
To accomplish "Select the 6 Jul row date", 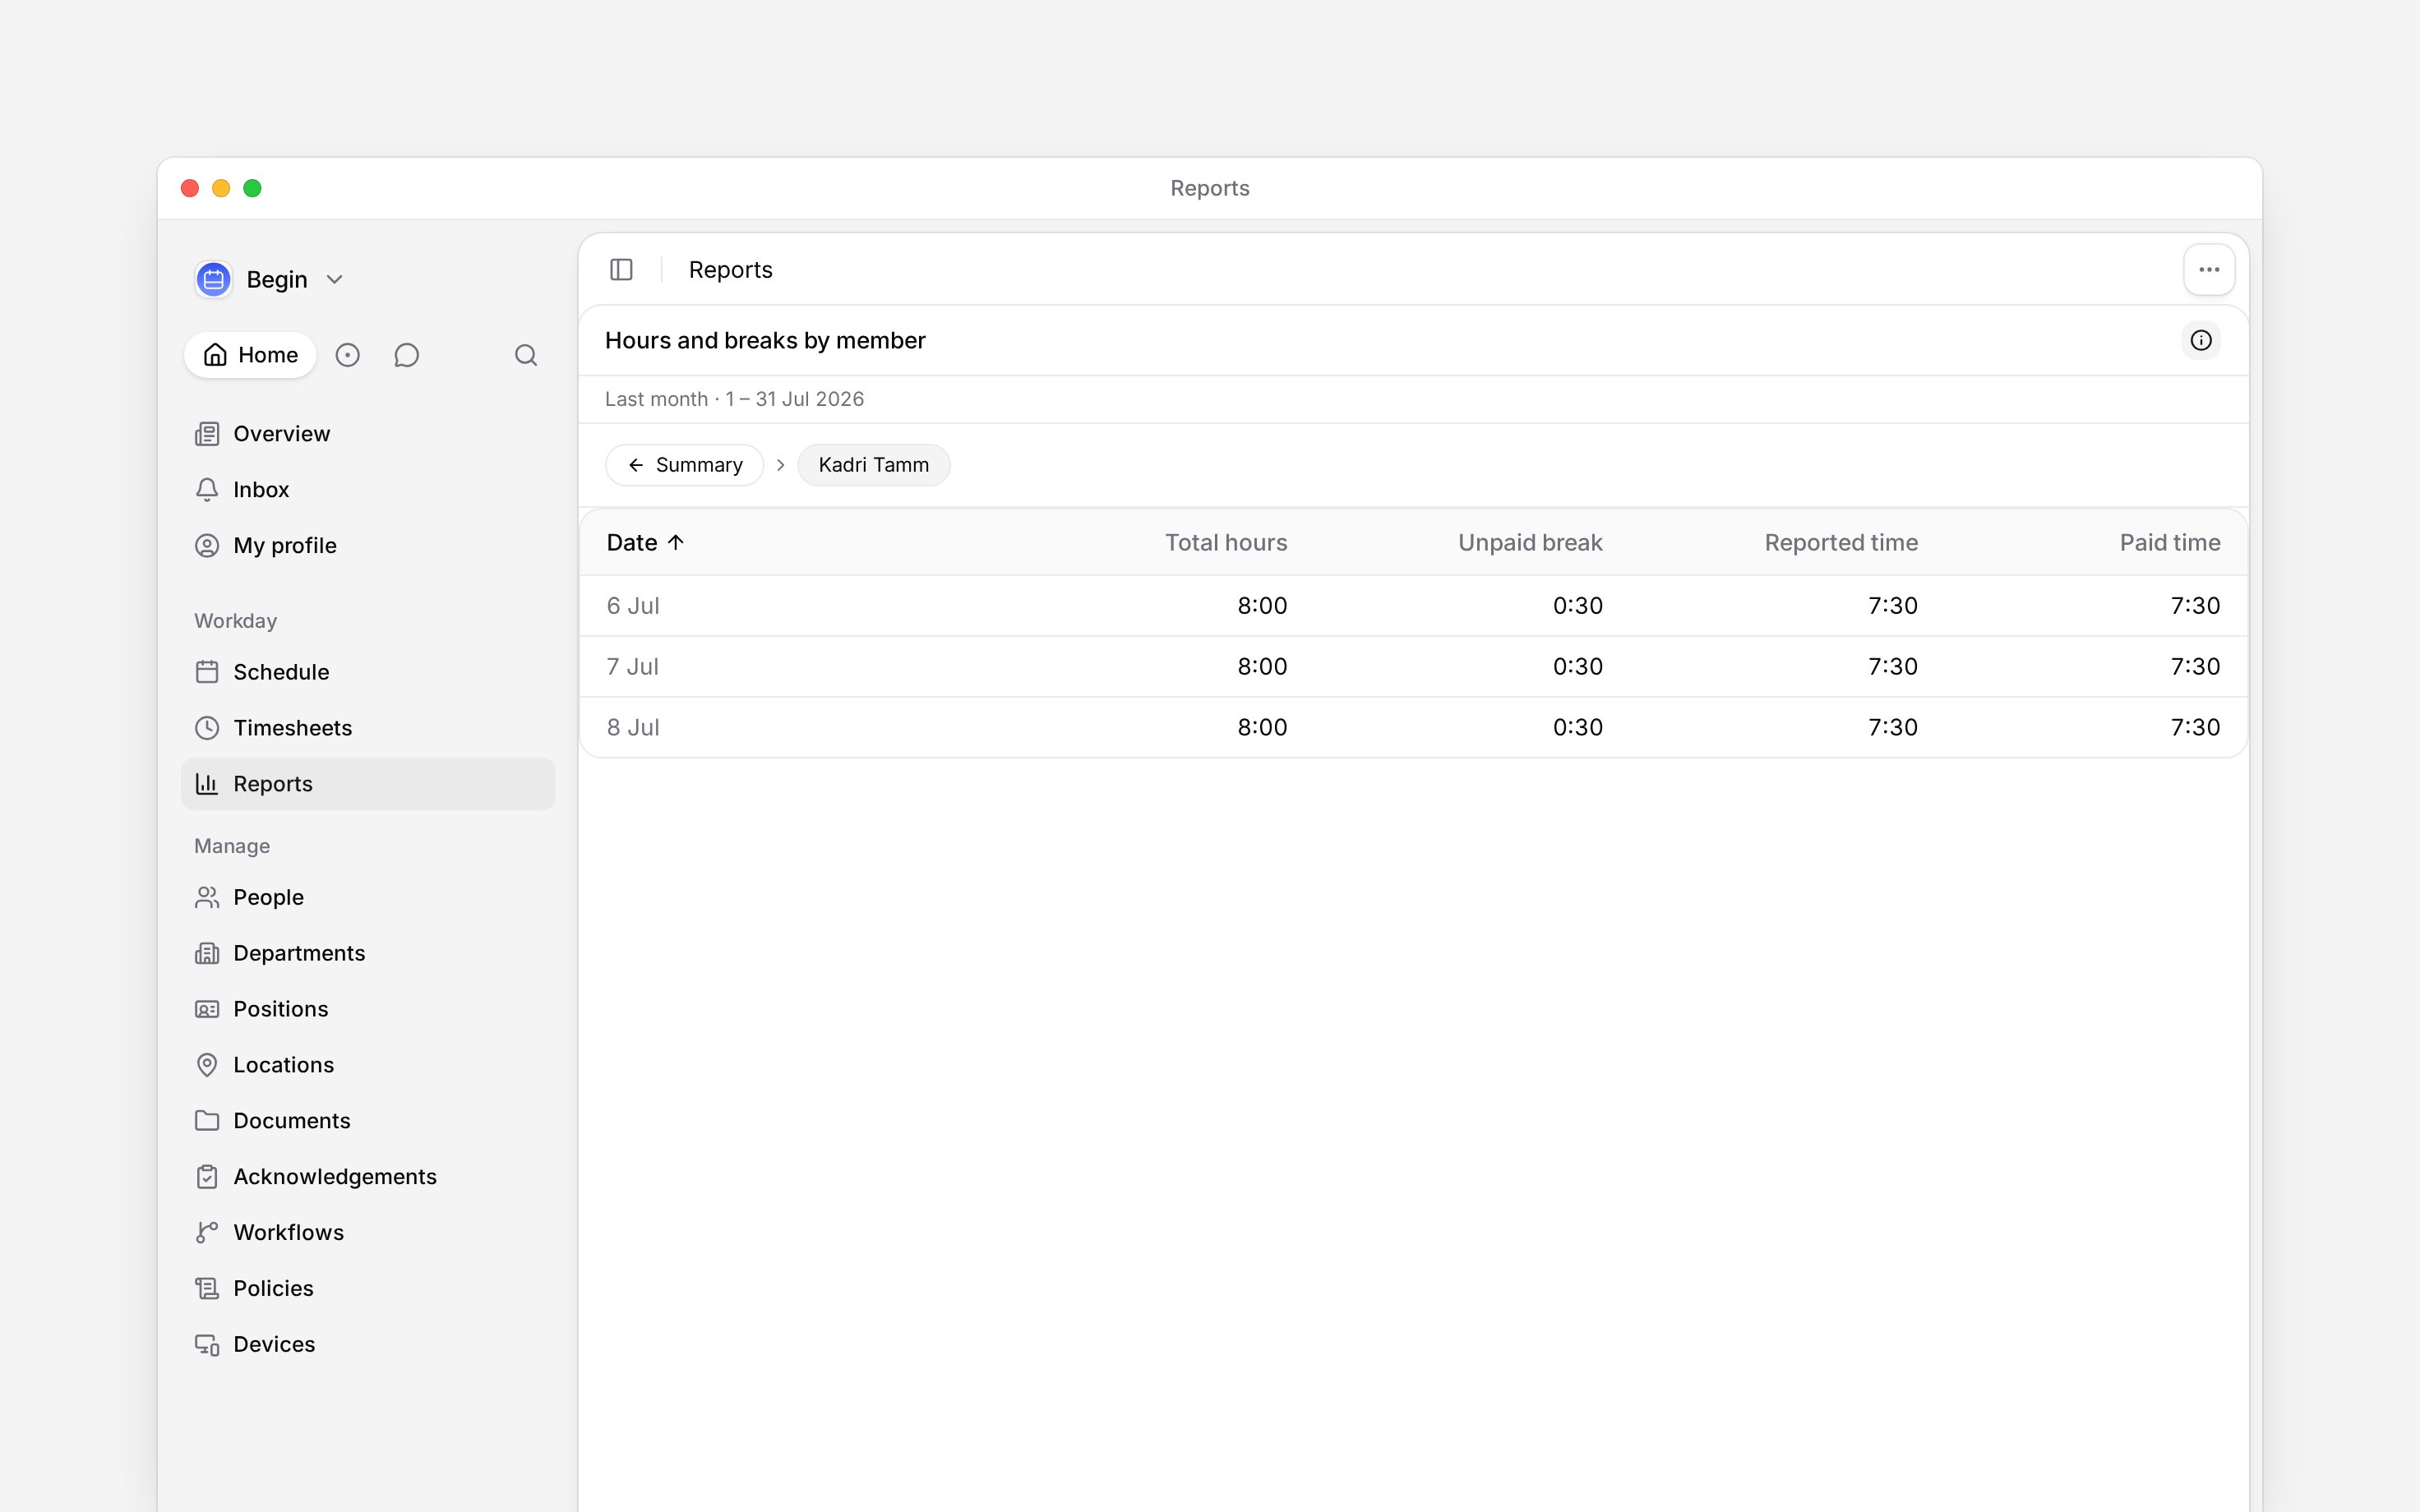I will tap(633, 606).
